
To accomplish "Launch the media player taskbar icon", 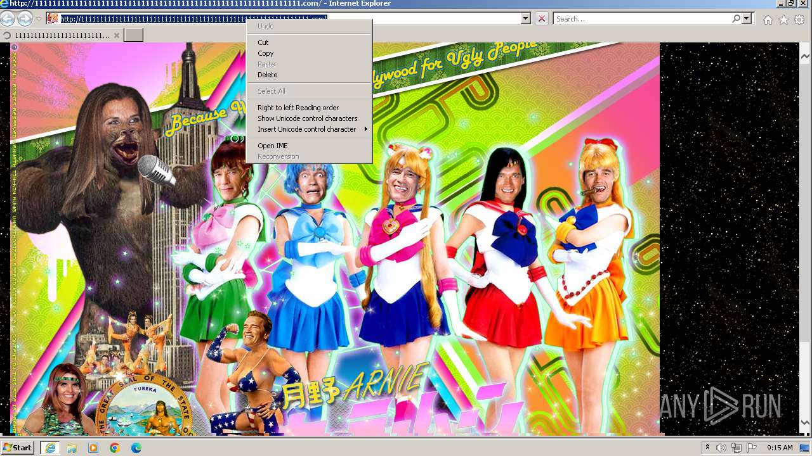I will [93, 448].
